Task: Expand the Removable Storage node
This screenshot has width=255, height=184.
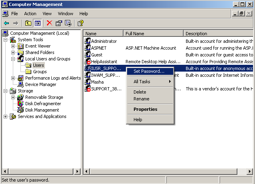Action: 13,97
